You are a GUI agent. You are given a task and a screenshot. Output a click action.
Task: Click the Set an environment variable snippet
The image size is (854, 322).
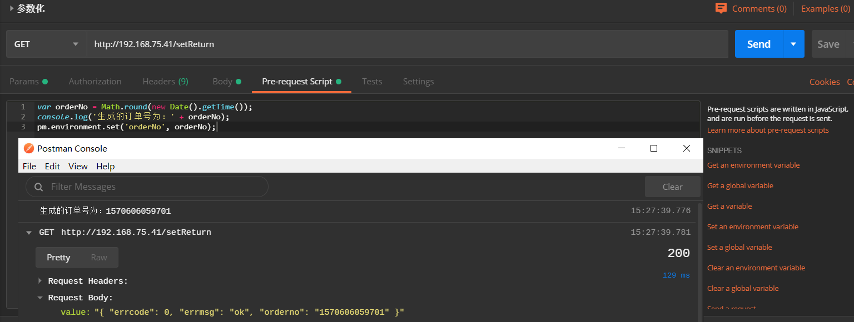[x=752, y=227]
